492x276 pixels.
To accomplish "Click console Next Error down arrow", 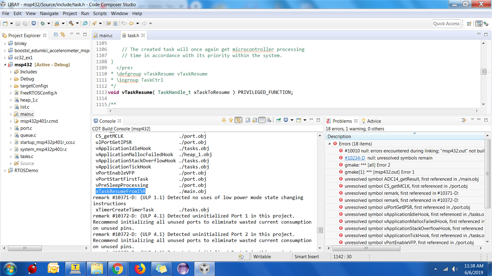I will coord(224,120).
